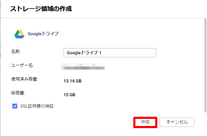The height and width of the screenshot is (137, 207).
Task: Click the 使用済み容量 label
Action: 24,79
